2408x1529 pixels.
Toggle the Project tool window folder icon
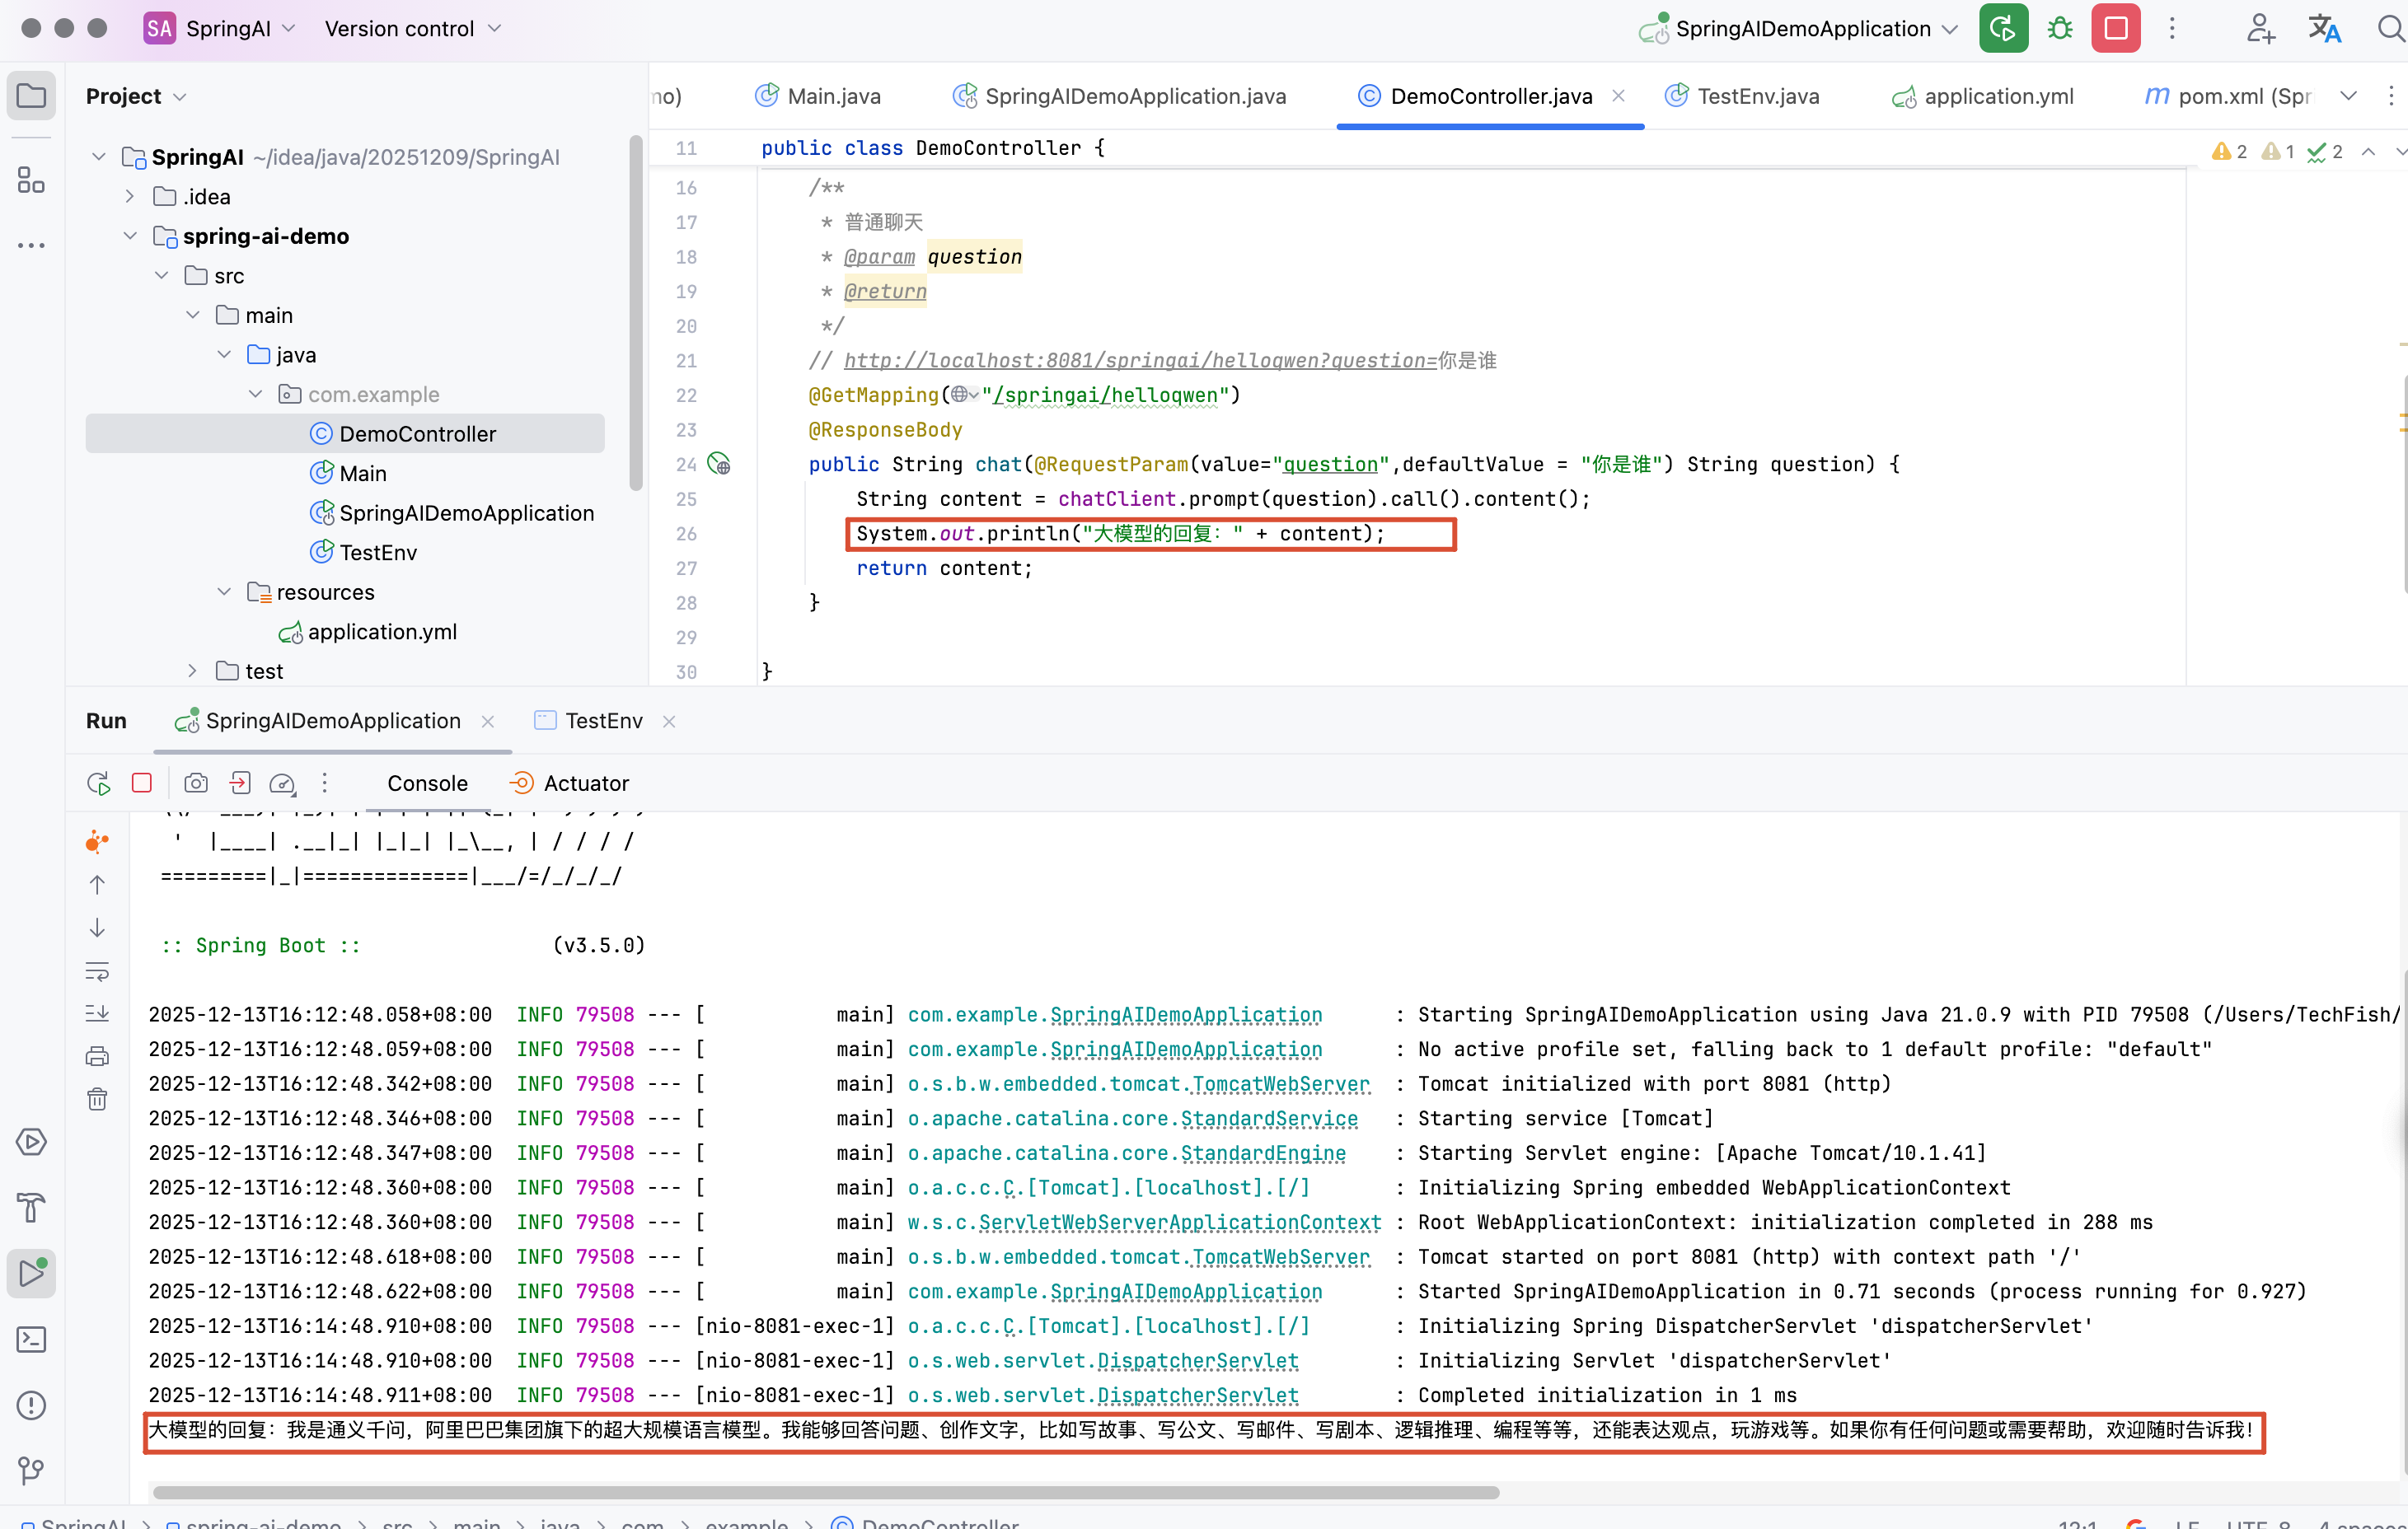[x=31, y=96]
